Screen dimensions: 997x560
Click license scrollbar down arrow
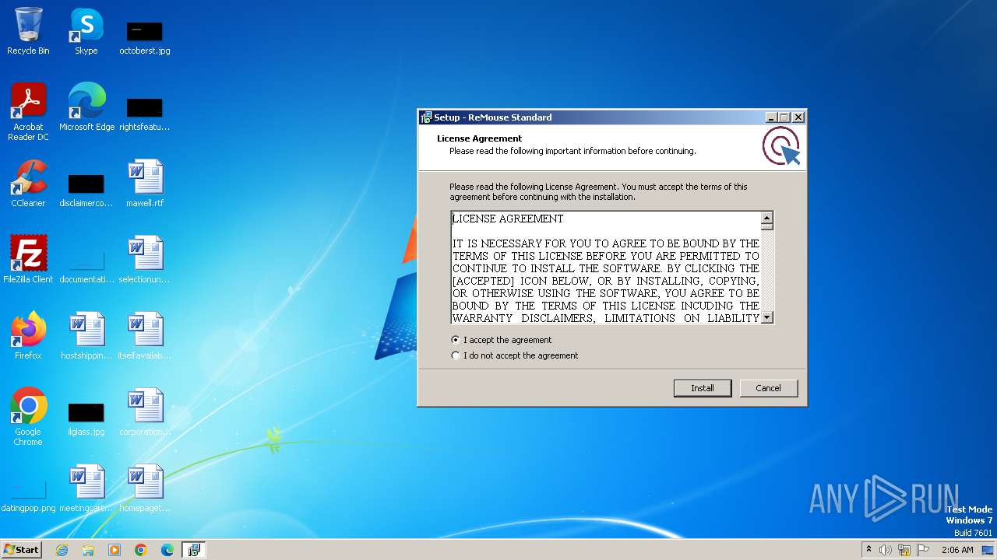coord(767,317)
